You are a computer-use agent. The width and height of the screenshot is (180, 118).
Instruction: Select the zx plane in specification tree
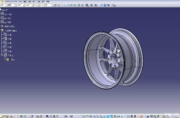8,22
